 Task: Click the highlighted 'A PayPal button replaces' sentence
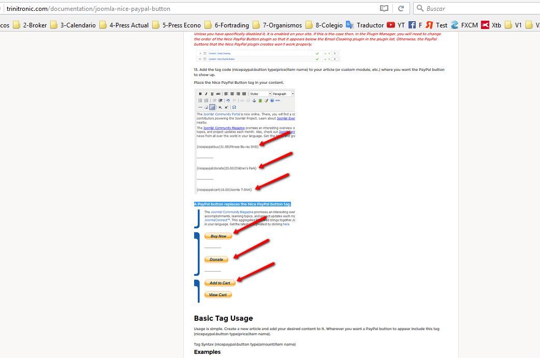coord(242,204)
